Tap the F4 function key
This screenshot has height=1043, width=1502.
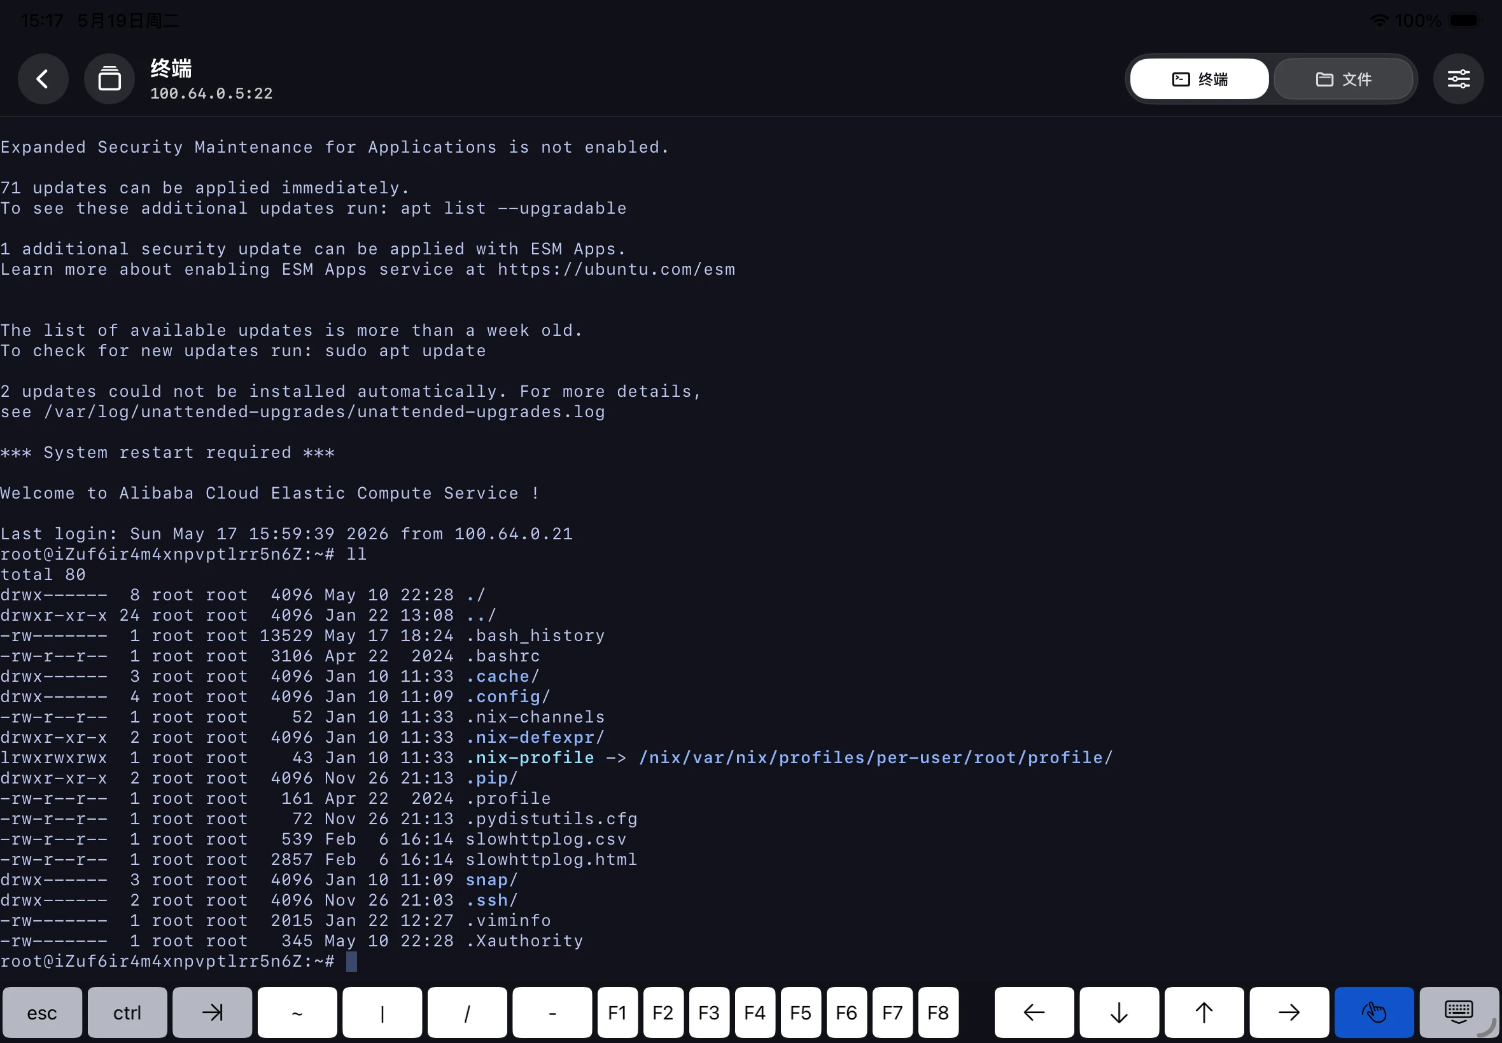tap(755, 1012)
